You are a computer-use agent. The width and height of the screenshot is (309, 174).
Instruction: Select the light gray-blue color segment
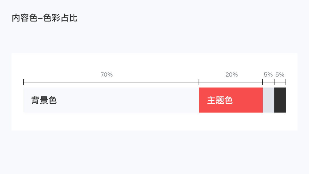click(x=268, y=100)
